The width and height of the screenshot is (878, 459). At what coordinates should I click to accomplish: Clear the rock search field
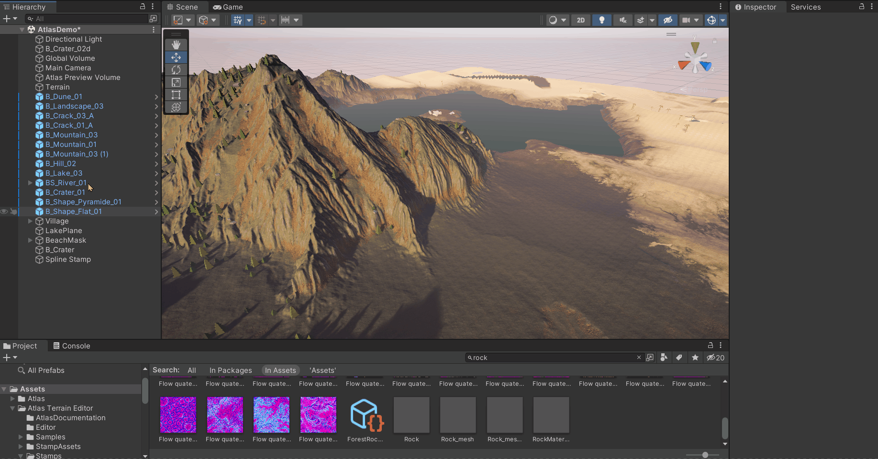(639, 358)
